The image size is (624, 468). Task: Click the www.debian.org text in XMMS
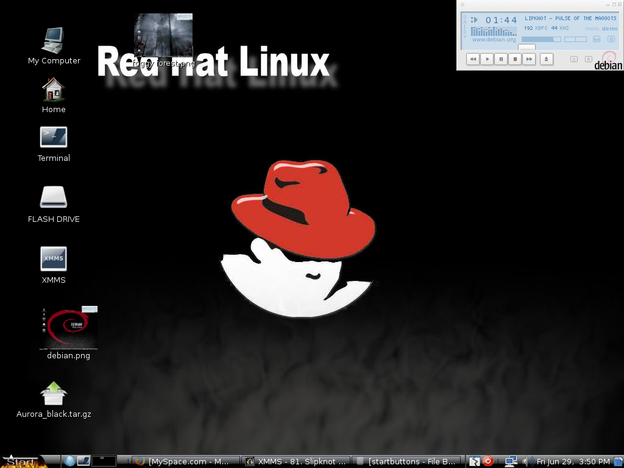coord(494,40)
